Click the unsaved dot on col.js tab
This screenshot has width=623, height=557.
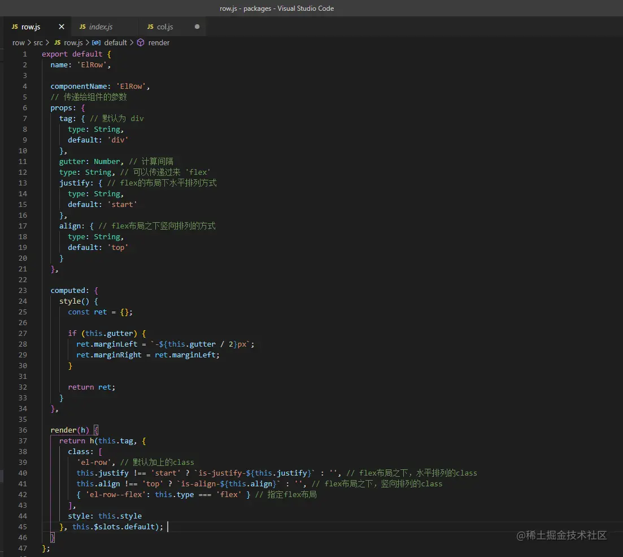(x=197, y=27)
